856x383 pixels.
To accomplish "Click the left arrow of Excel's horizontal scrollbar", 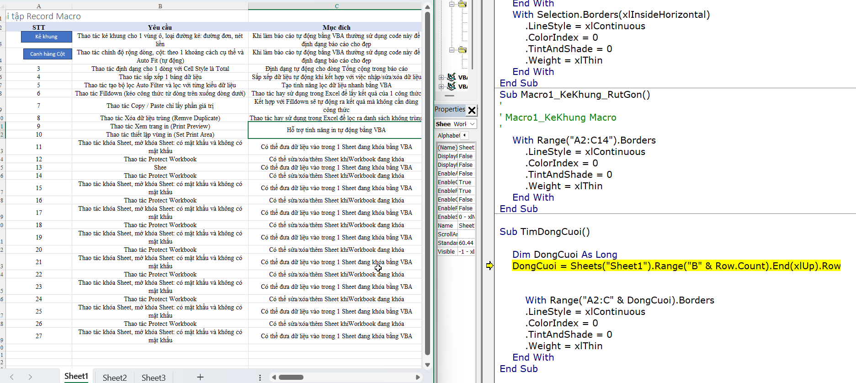I will click(x=274, y=378).
